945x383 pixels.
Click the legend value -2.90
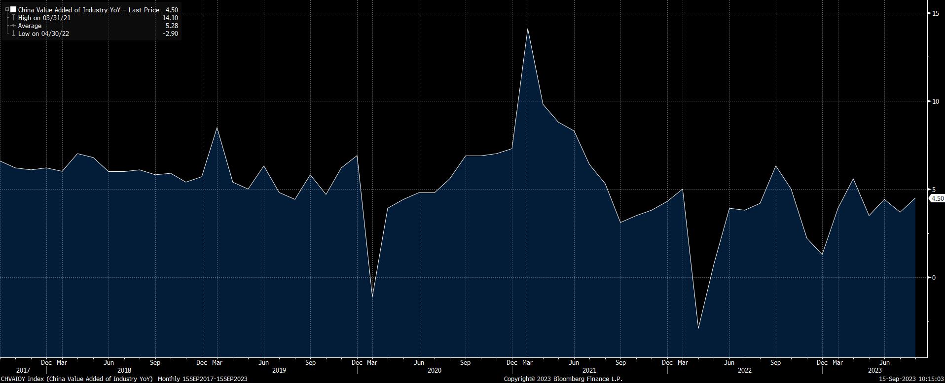(x=171, y=33)
